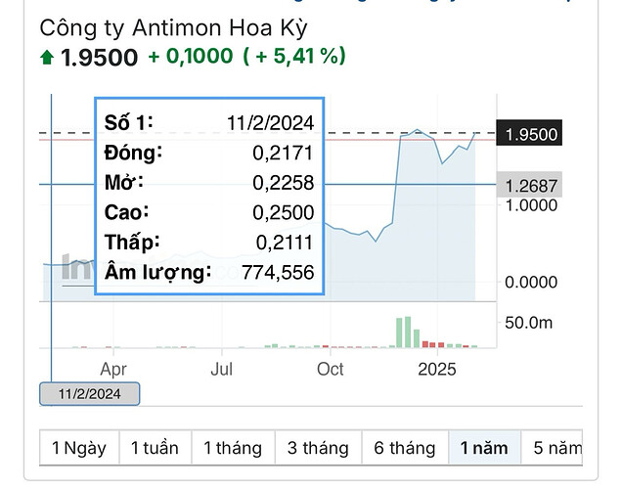Viewport: 622px width, 489px height.
Task: Click the gray 1.2687 crosshair price label
Action: coord(532,185)
